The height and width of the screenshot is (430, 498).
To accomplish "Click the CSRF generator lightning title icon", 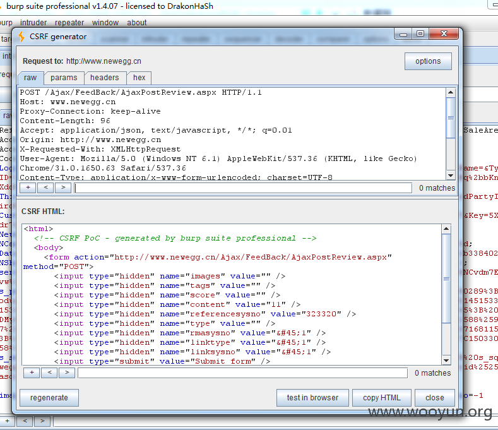I will [x=21, y=37].
